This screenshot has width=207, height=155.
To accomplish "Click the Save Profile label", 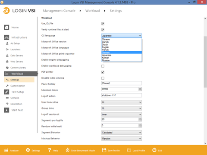I will pos(114,151).
